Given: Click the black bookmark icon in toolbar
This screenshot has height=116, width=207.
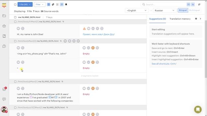Looking at the screenshot, I should (66, 5).
